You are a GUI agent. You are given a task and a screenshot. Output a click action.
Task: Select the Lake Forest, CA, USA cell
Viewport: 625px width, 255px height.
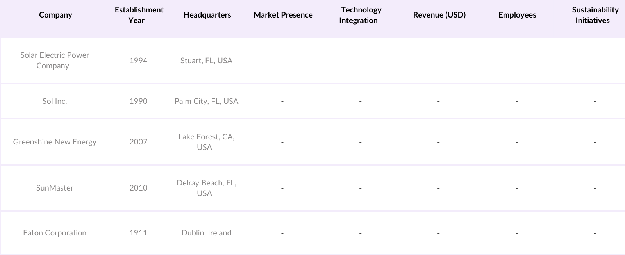point(206,142)
